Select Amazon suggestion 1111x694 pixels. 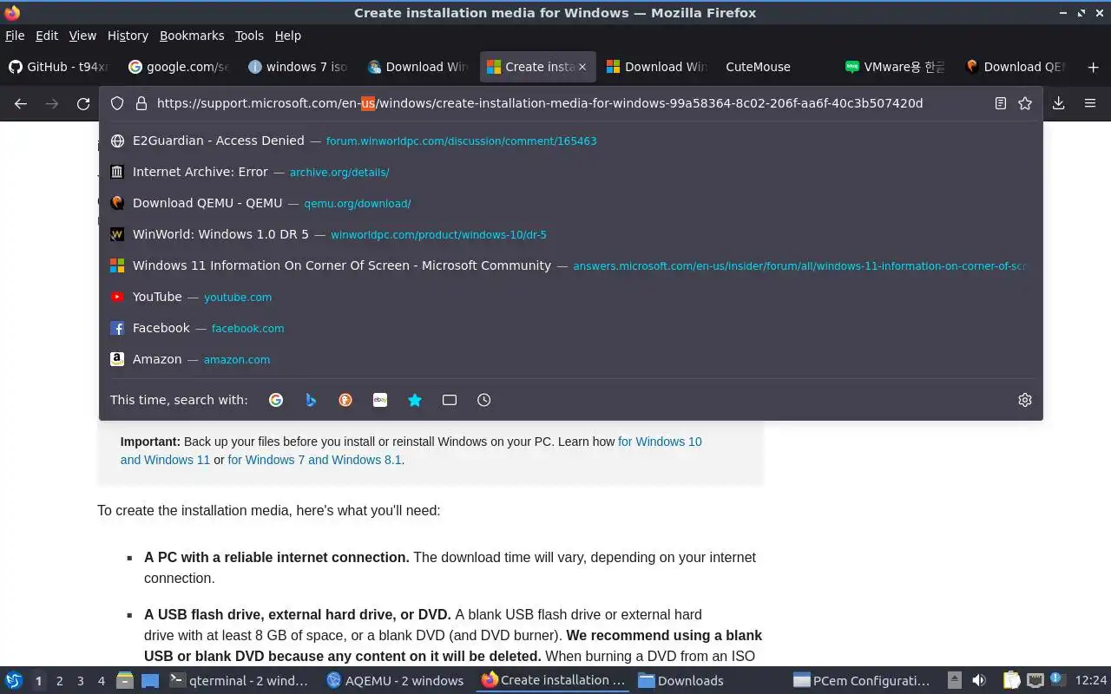click(571, 359)
